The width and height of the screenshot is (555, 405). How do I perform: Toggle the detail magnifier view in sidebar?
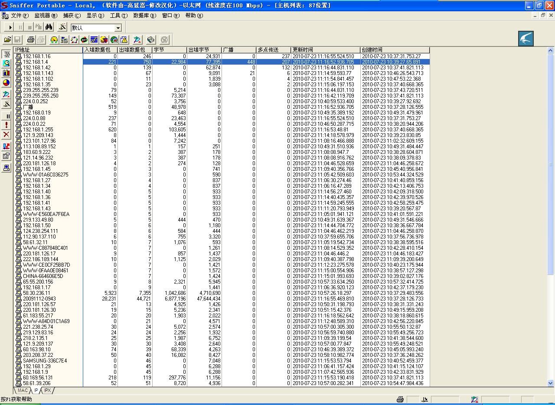tap(7, 63)
